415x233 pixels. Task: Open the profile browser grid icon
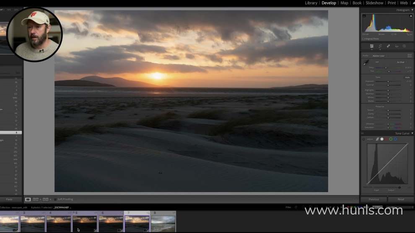tap(410, 56)
